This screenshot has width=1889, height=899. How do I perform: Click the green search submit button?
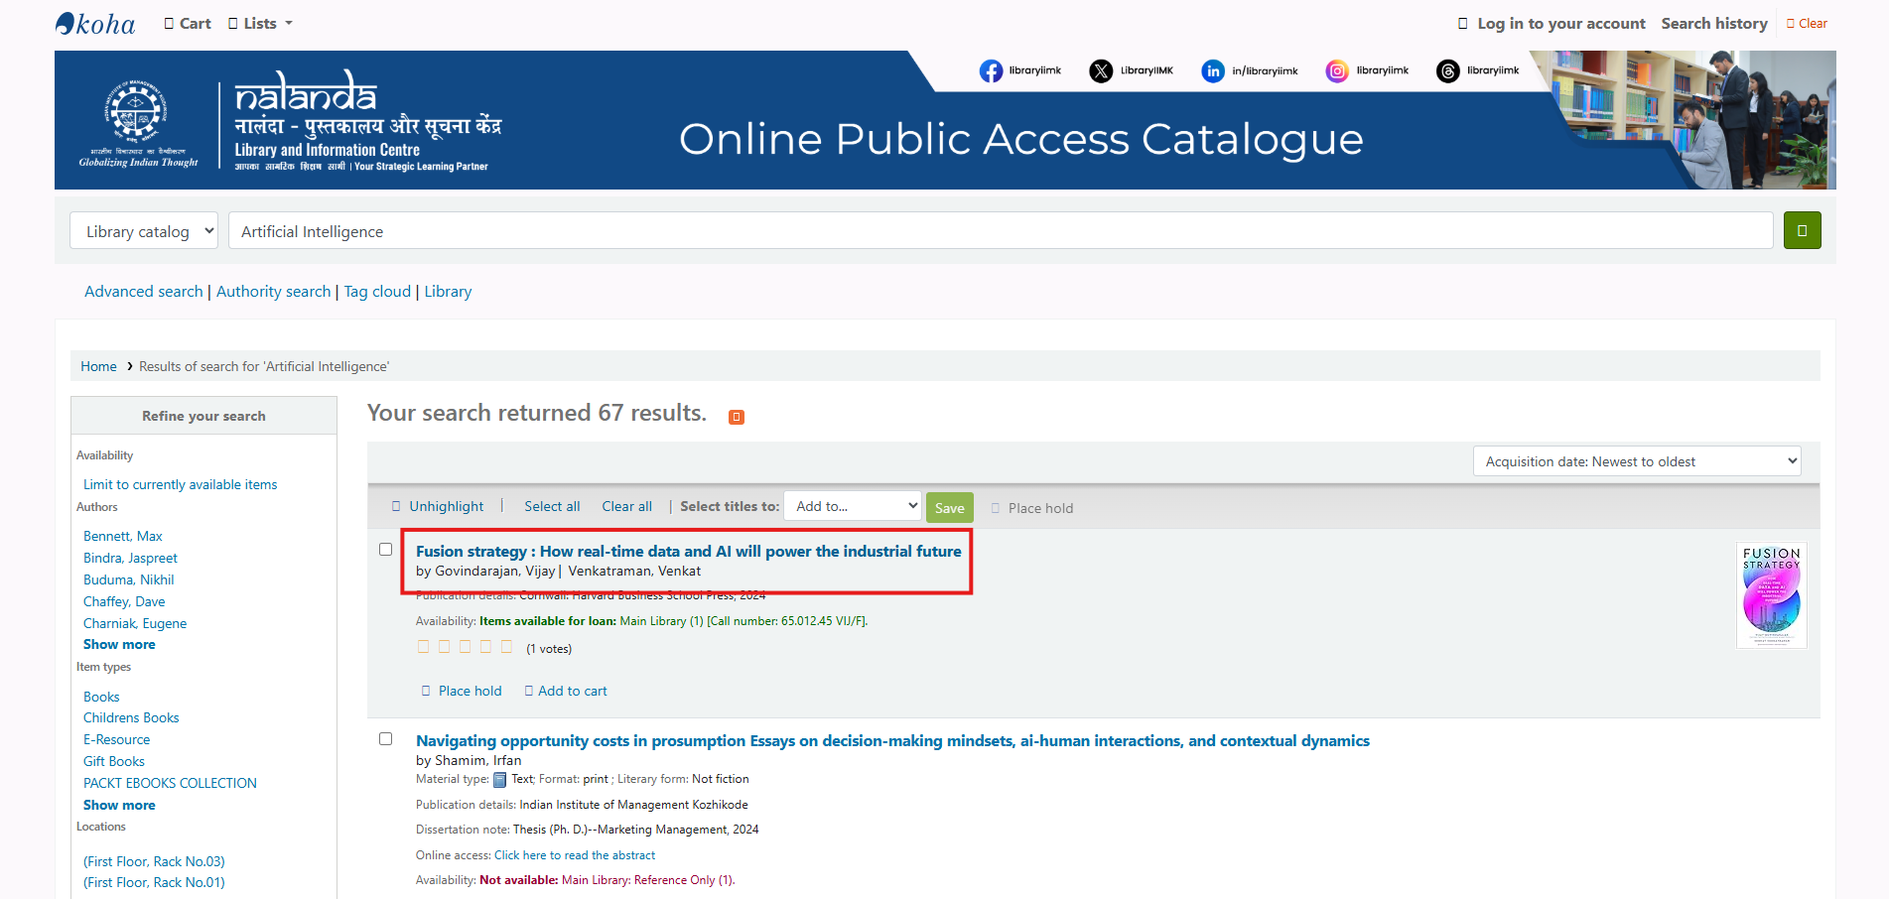click(1802, 230)
